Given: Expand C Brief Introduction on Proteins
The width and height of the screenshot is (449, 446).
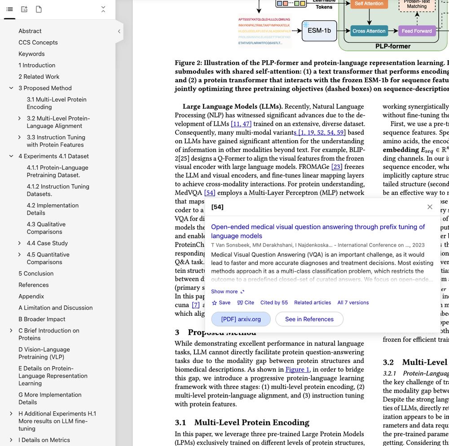Looking at the screenshot, I should point(11,331).
